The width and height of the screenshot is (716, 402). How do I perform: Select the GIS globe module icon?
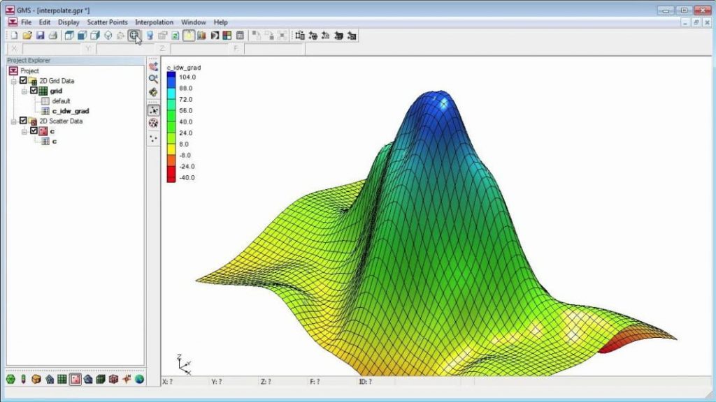139,379
